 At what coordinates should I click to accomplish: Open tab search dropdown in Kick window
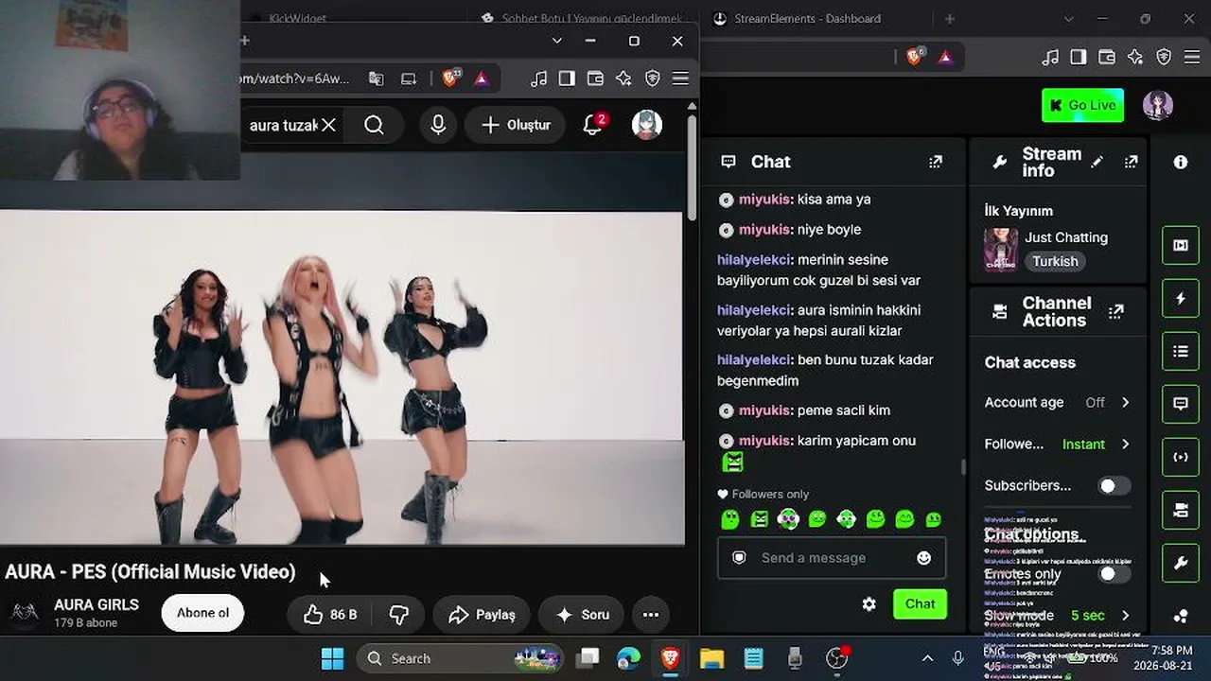[x=1069, y=19]
